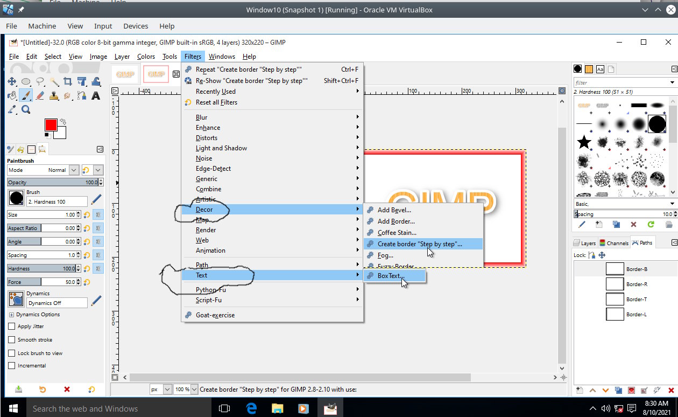Select the Move tool in toolbox
The image size is (678, 417).
(12, 82)
